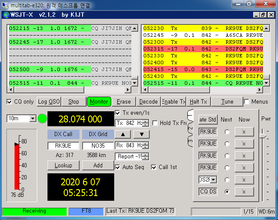The image size is (278, 220).
Task: Click the Halt Tx button
Action: click(x=198, y=102)
